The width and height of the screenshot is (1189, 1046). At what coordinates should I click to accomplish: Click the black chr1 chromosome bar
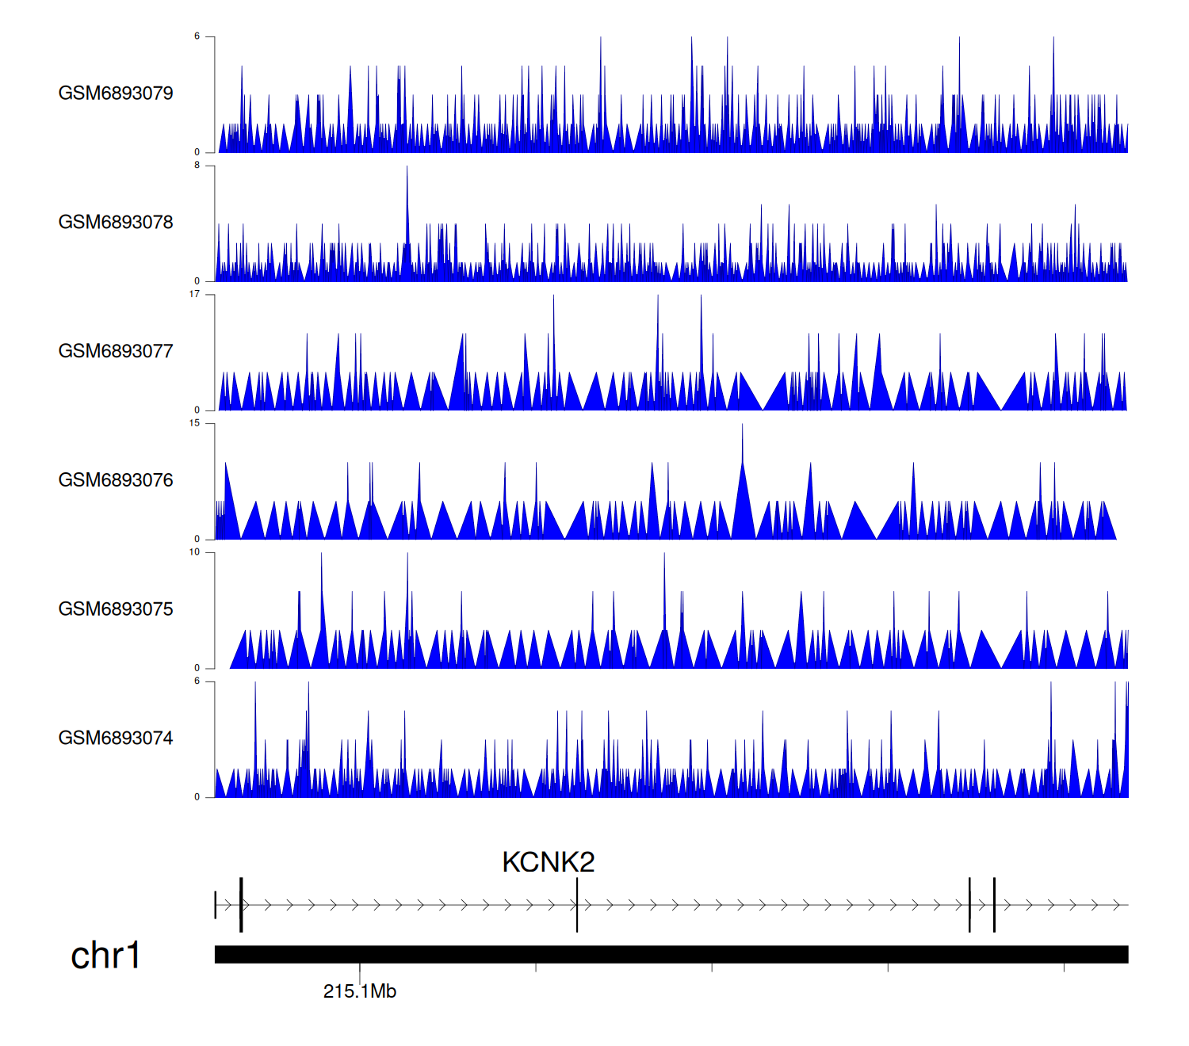coord(671,954)
